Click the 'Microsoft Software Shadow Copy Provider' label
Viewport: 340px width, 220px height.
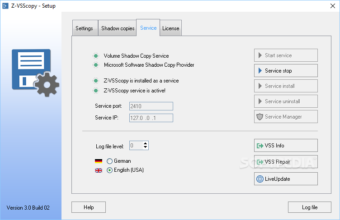click(x=149, y=65)
